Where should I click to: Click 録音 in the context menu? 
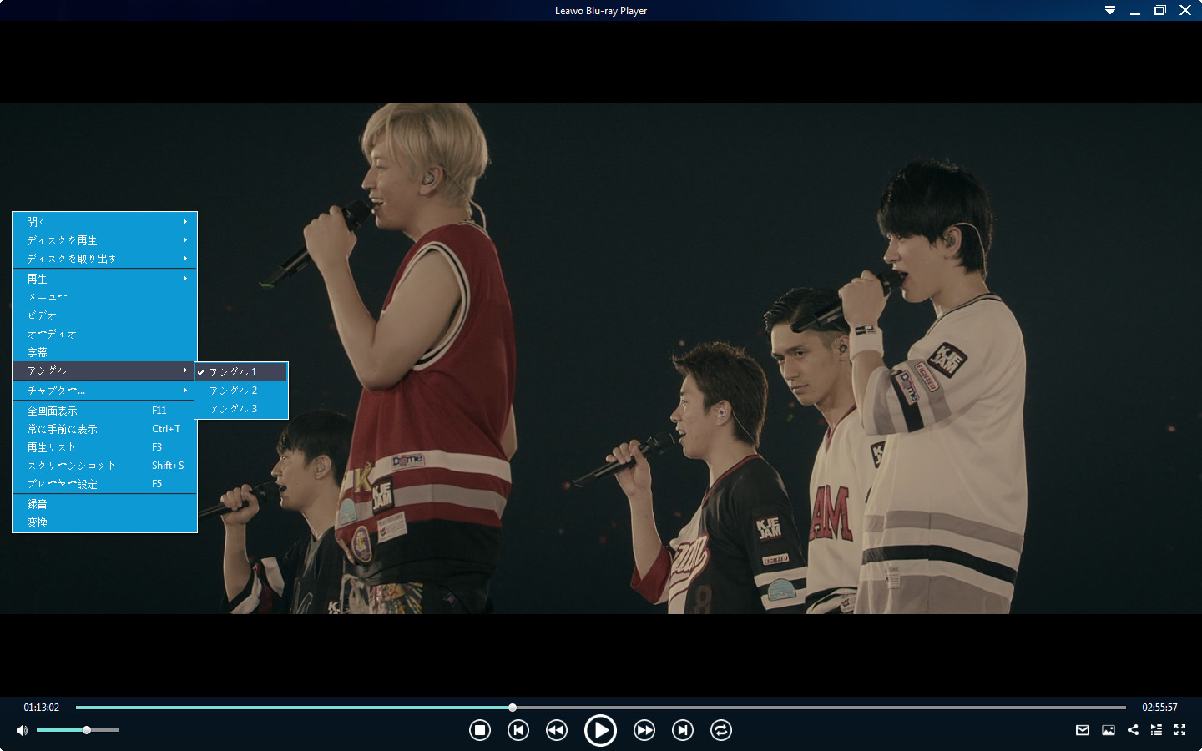104,504
